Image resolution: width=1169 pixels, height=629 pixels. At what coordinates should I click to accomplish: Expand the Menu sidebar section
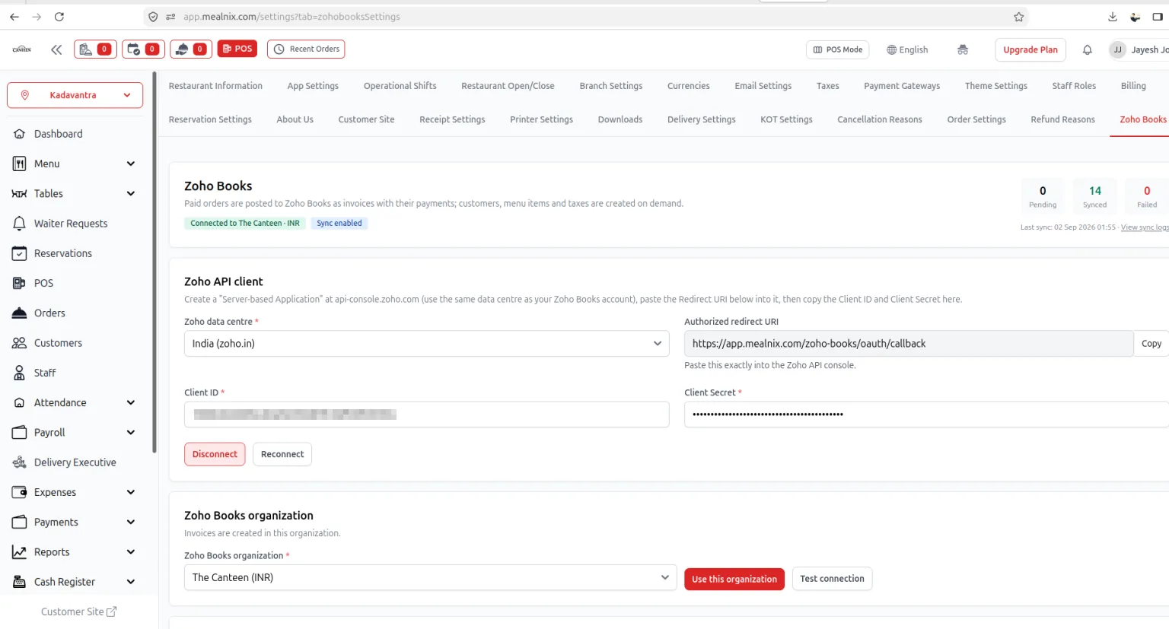(75, 164)
